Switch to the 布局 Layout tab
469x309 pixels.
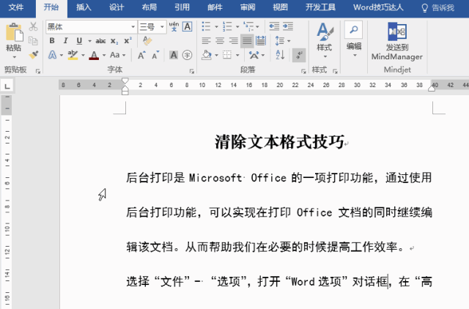pyautogui.click(x=149, y=7)
